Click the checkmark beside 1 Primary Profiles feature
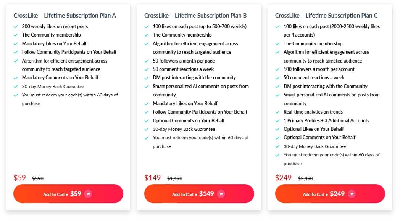 [x=277, y=121]
